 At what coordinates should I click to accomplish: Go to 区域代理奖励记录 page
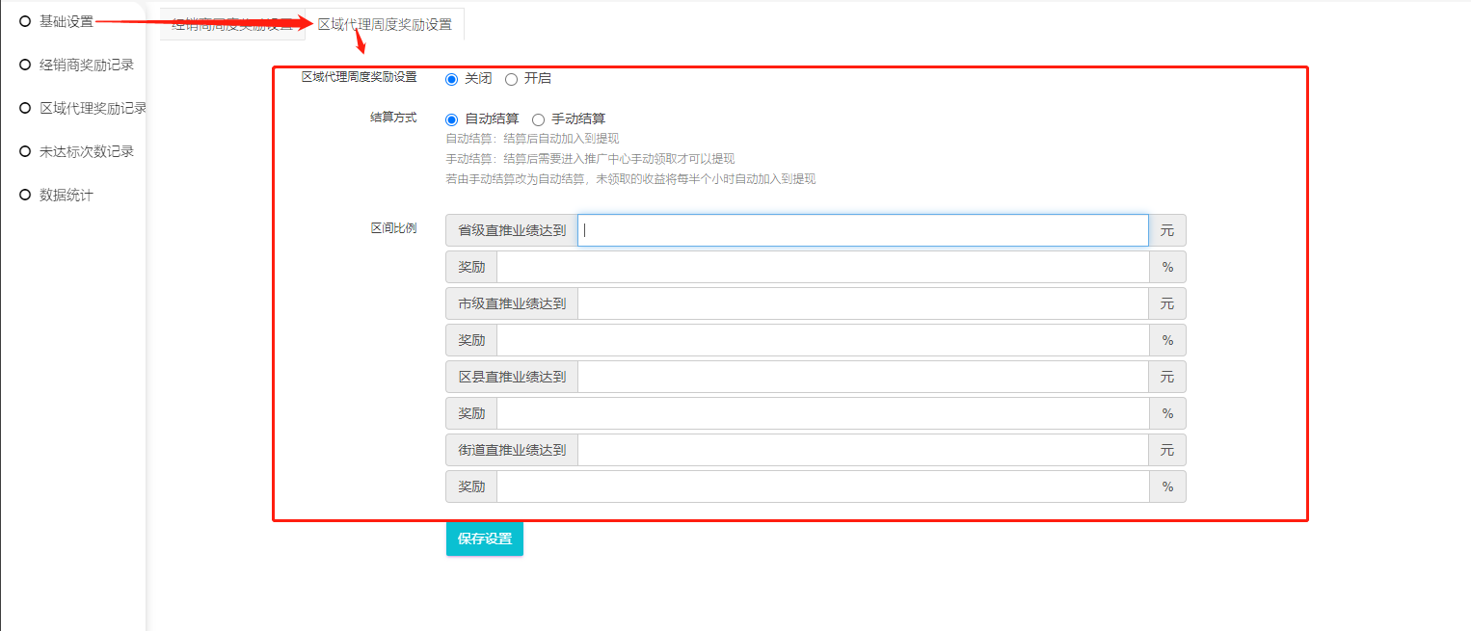[x=92, y=108]
